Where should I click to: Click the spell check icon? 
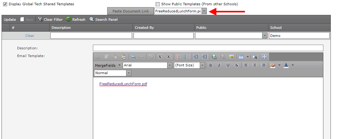[x=151, y=57]
